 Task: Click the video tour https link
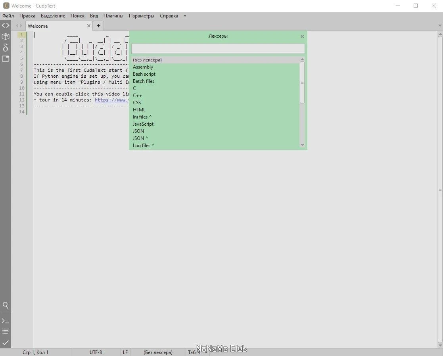111,100
